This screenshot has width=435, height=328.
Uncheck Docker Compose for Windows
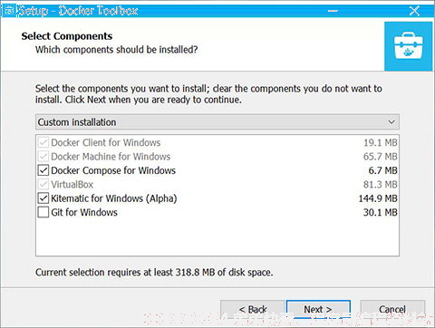[x=43, y=170]
